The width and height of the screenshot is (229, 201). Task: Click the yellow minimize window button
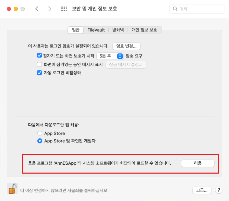[16, 9]
